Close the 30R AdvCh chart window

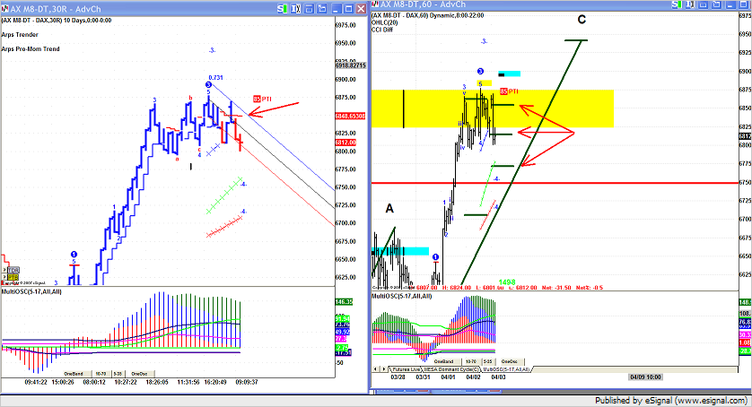359,6
